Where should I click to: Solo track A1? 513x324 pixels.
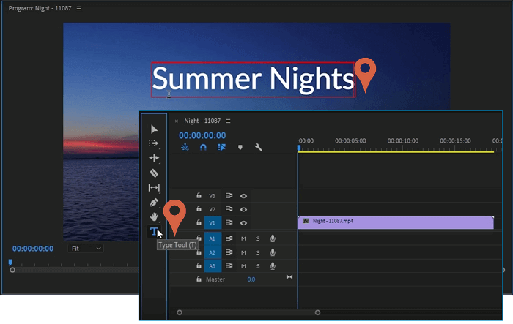pos(258,238)
